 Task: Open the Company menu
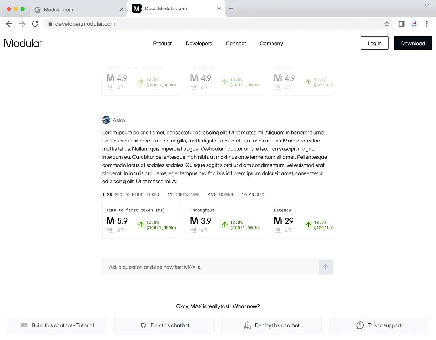pos(271,43)
